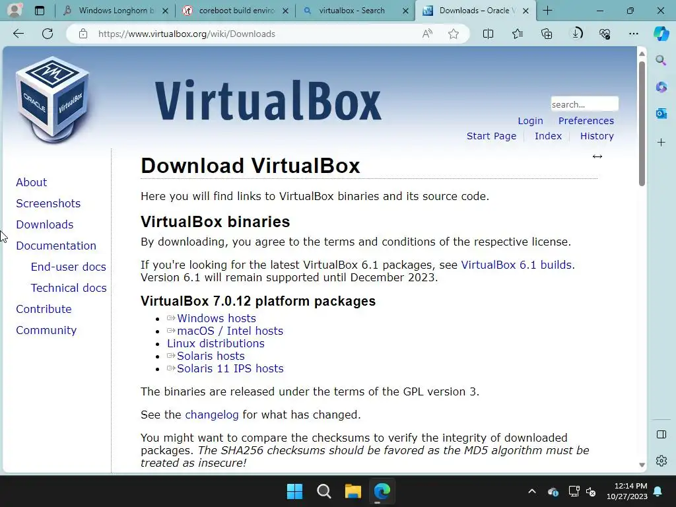
Task: Switch to virtualbox - Search tab
Action: (351, 11)
